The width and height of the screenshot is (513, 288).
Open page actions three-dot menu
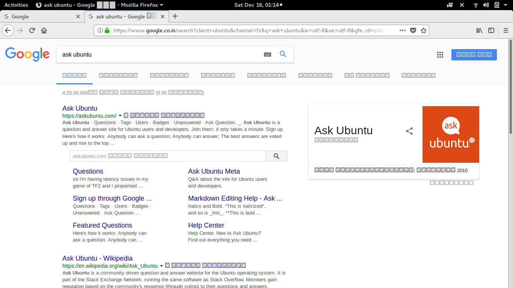(403, 30)
